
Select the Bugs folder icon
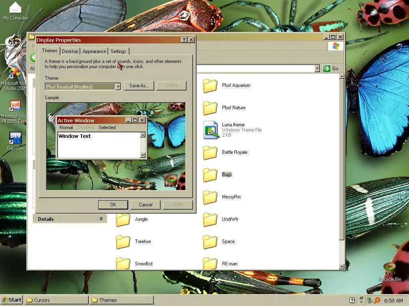pyautogui.click(x=210, y=175)
